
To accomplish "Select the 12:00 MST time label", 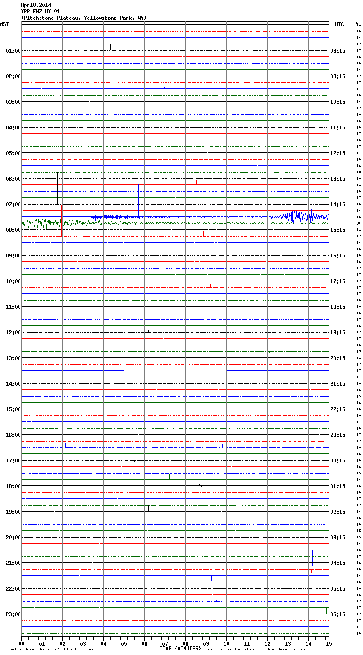I will (13, 333).
